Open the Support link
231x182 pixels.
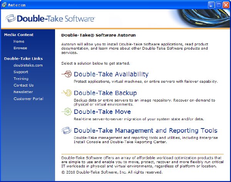21,72
